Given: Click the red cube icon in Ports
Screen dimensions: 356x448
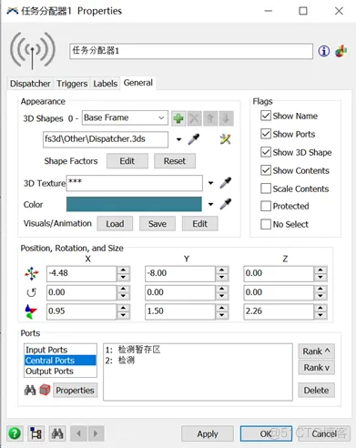Looking at the screenshot, I should [x=45, y=390].
